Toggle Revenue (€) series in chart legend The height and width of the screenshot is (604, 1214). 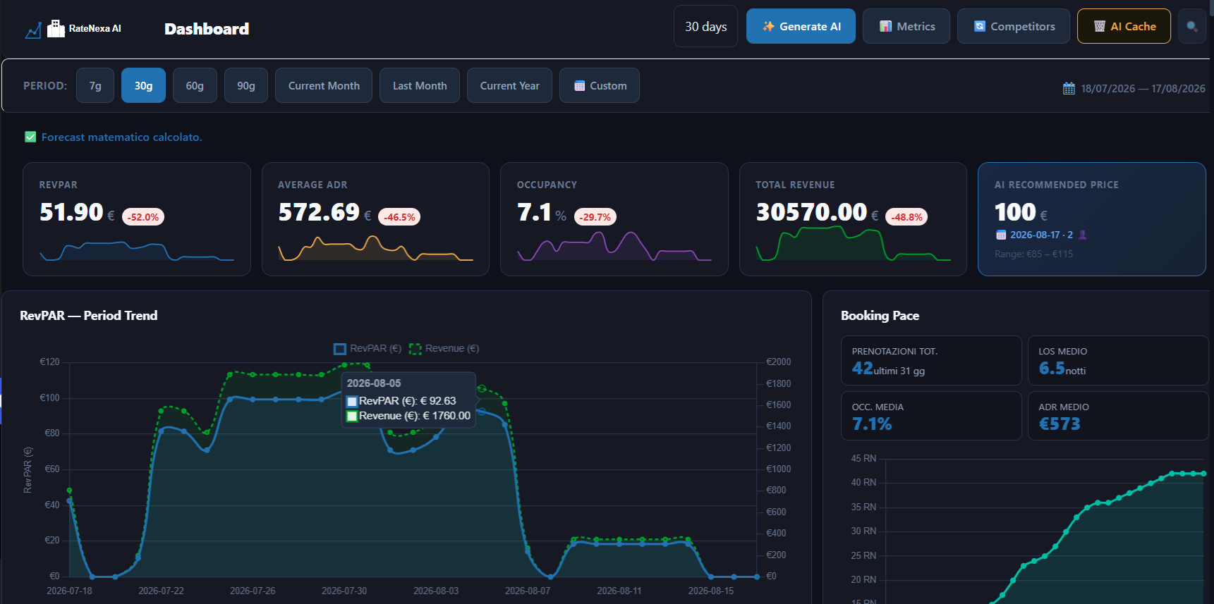[x=444, y=348]
